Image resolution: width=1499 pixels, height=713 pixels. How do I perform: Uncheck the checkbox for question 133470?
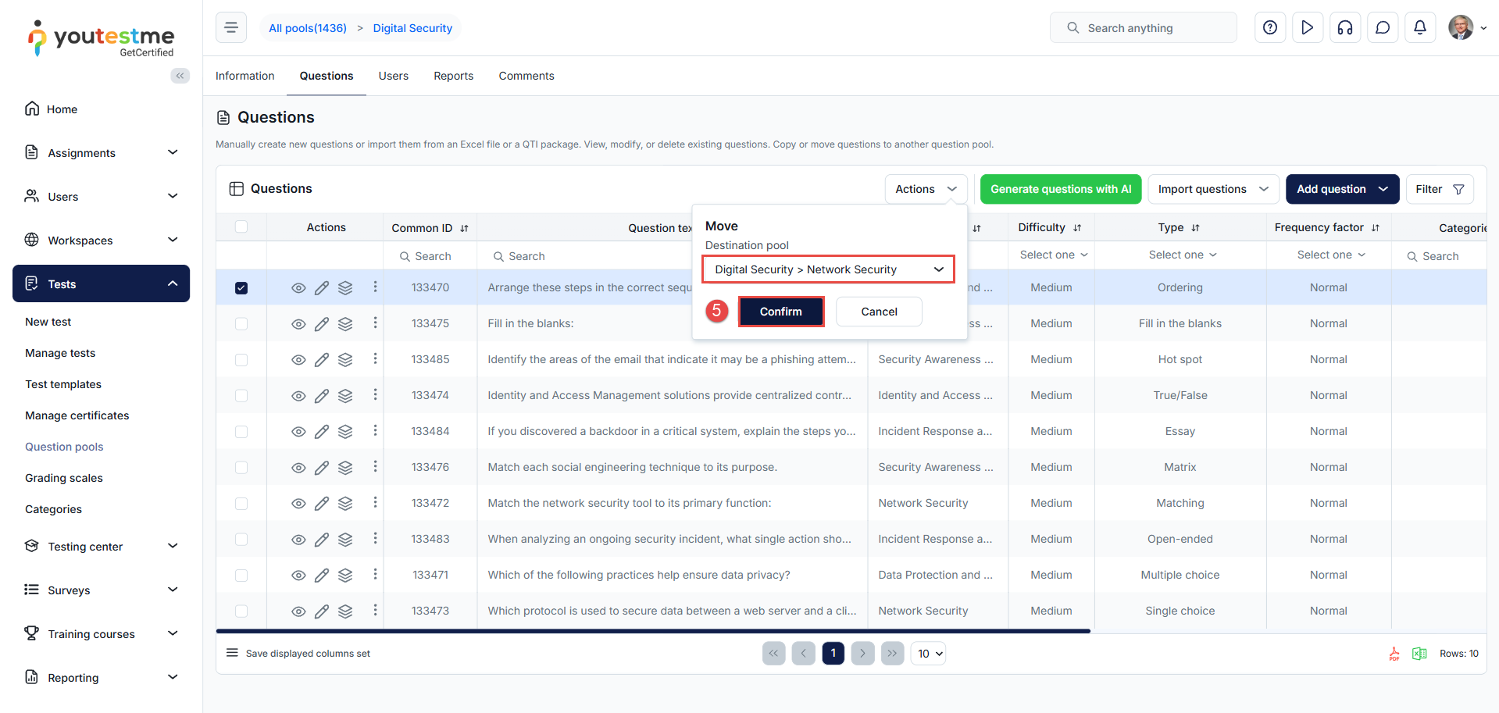tap(241, 288)
